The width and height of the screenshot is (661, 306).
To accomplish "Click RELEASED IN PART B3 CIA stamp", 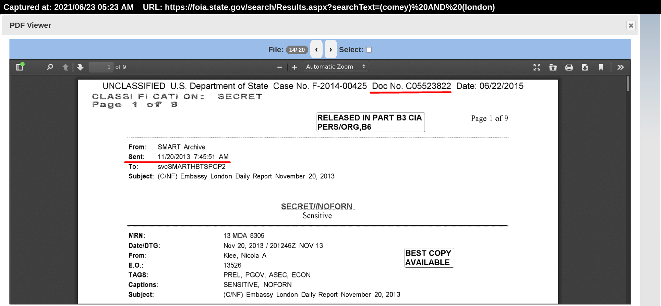I will 370,122.
